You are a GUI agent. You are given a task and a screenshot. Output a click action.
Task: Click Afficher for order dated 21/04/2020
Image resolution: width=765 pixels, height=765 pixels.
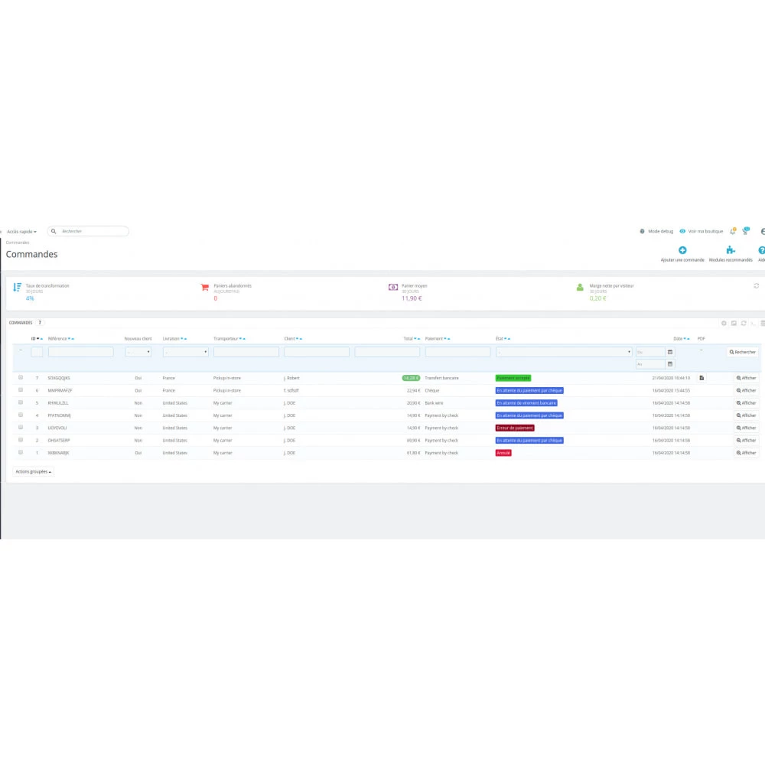pyautogui.click(x=746, y=378)
